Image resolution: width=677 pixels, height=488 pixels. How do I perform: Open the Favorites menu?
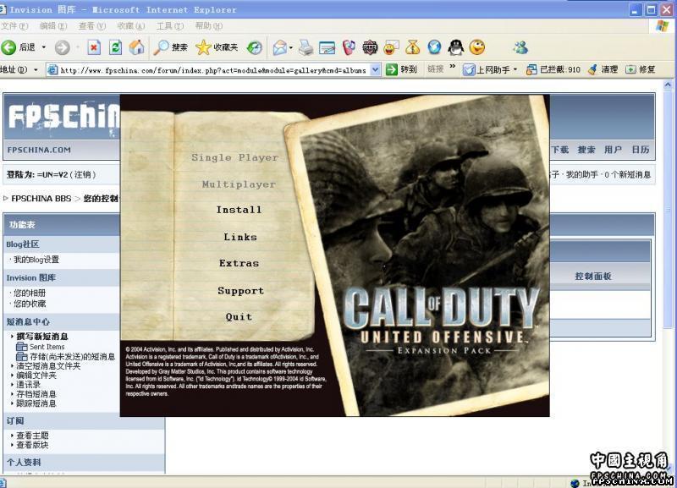(x=131, y=26)
